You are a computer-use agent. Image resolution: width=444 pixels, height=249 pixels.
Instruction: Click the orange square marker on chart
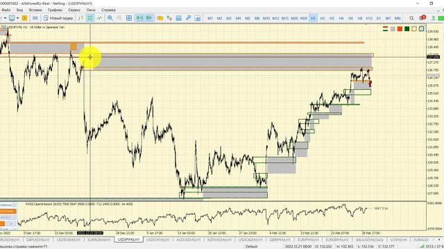coord(74,46)
